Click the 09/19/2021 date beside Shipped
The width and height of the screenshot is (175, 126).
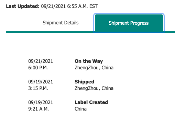click(x=41, y=82)
